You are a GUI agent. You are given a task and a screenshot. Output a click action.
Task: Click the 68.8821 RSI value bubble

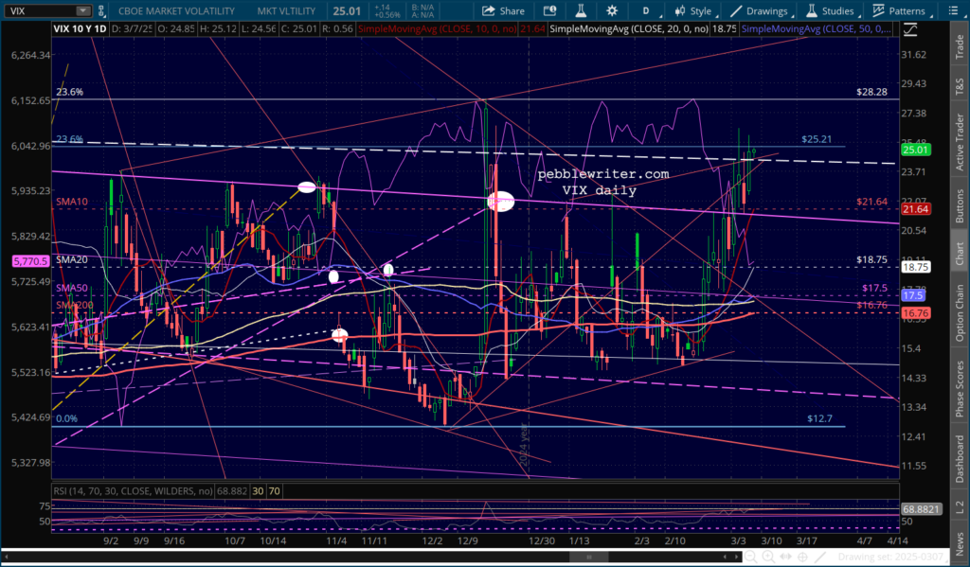pos(922,509)
